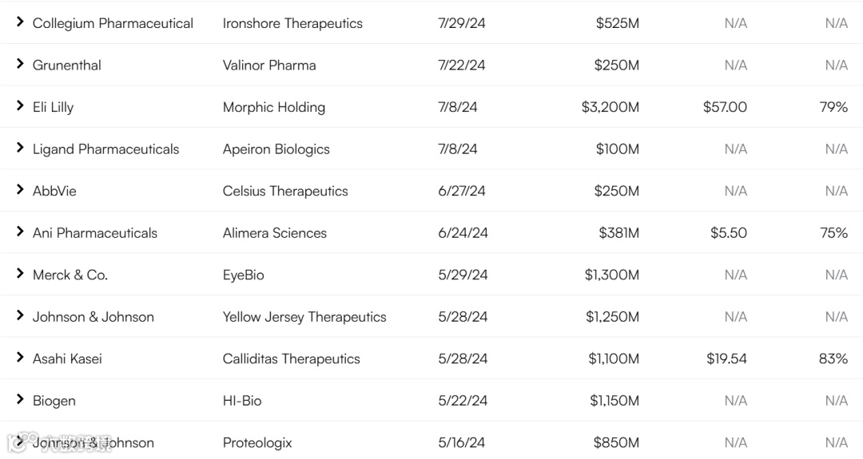Expand the Yellow Jersey Therapeutics row chevron
Image resolution: width=863 pixels, height=459 pixels.
(x=20, y=315)
